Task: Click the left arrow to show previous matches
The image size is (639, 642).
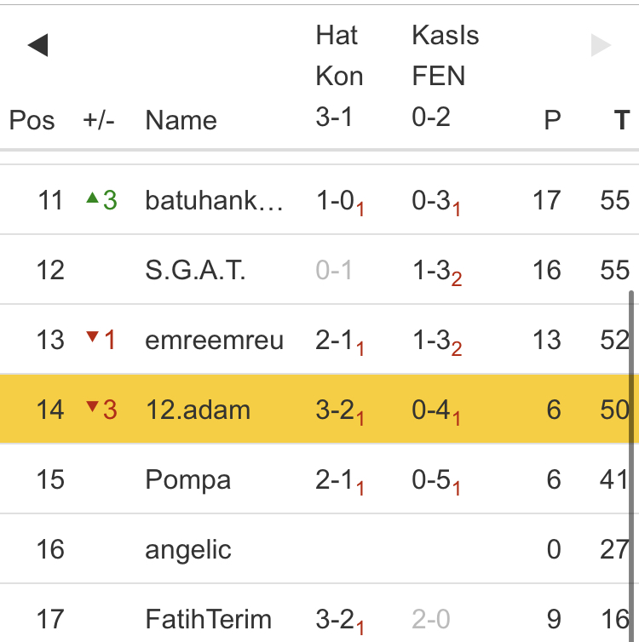Action: tap(37, 46)
